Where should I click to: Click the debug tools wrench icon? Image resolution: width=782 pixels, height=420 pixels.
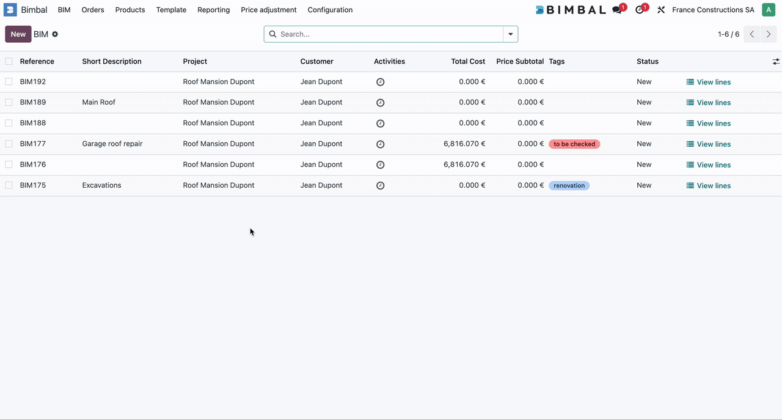(x=661, y=10)
